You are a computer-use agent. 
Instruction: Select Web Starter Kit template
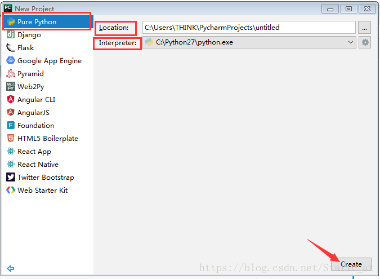(47, 191)
